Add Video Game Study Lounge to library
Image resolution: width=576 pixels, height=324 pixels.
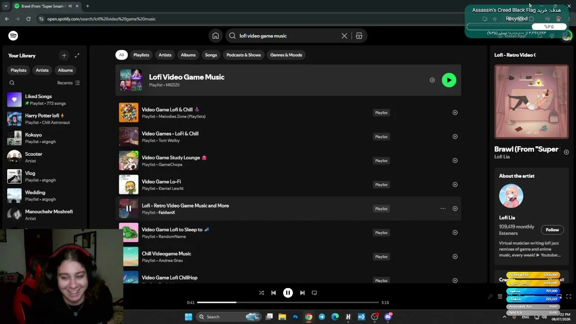455,161
